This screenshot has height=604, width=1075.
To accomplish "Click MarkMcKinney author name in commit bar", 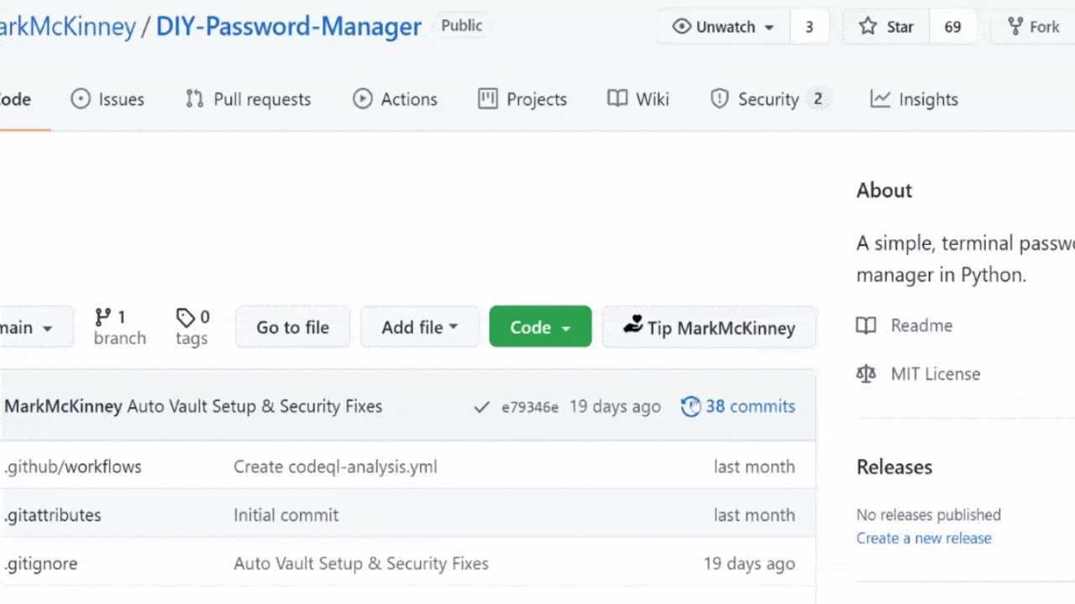I will click(64, 407).
